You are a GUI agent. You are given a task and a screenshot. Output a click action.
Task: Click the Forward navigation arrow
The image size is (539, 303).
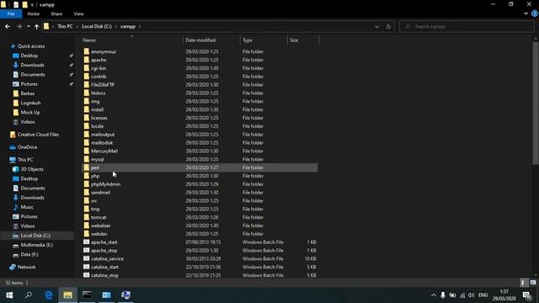(x=19, y=26)
